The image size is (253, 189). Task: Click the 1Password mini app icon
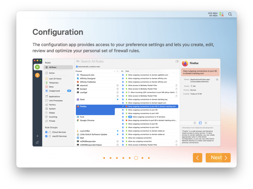78,75
